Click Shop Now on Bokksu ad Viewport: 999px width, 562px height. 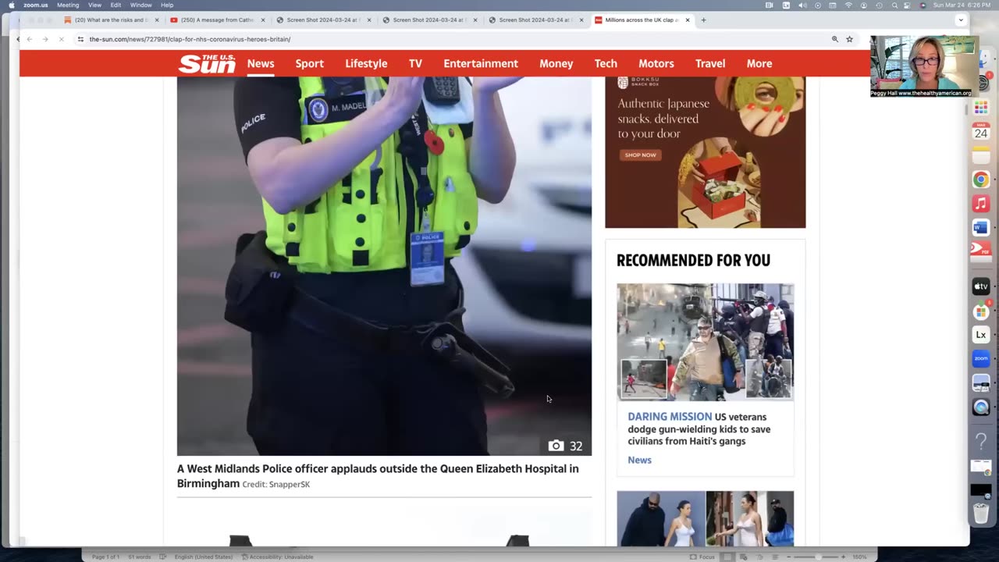click(640, 155)
